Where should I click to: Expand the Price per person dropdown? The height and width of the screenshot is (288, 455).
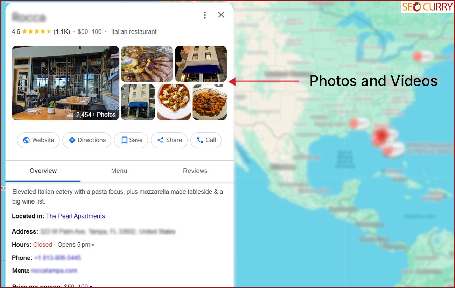click(x=91, y=287)
